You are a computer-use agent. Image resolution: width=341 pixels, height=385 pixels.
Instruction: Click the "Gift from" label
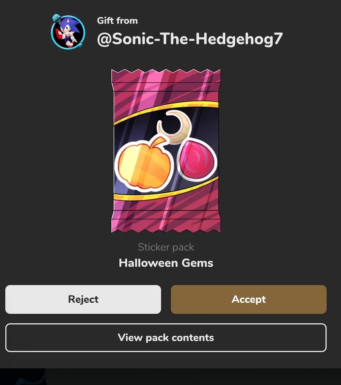click(117, 20)
